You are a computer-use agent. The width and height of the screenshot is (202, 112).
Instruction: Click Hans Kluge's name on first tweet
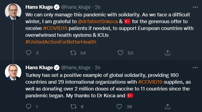click(x=39, y=7)
